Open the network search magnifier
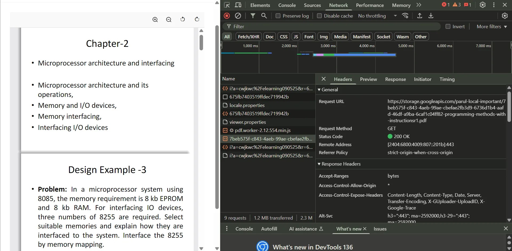Image resolution: width=512 pixels, height=251 pixels. tap(264, 16)
